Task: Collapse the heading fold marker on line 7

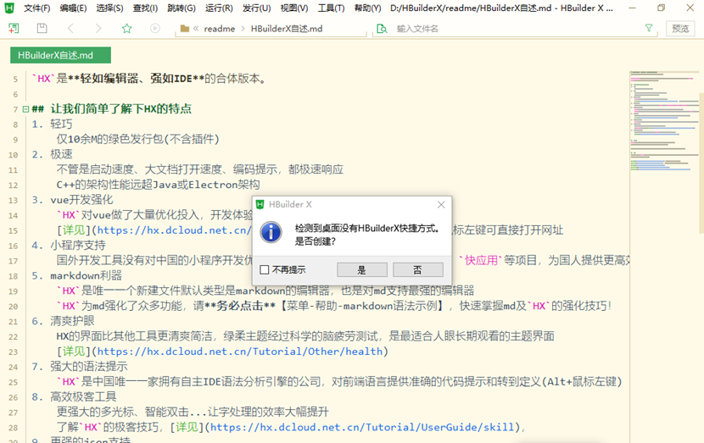Action: coord(25,109)
